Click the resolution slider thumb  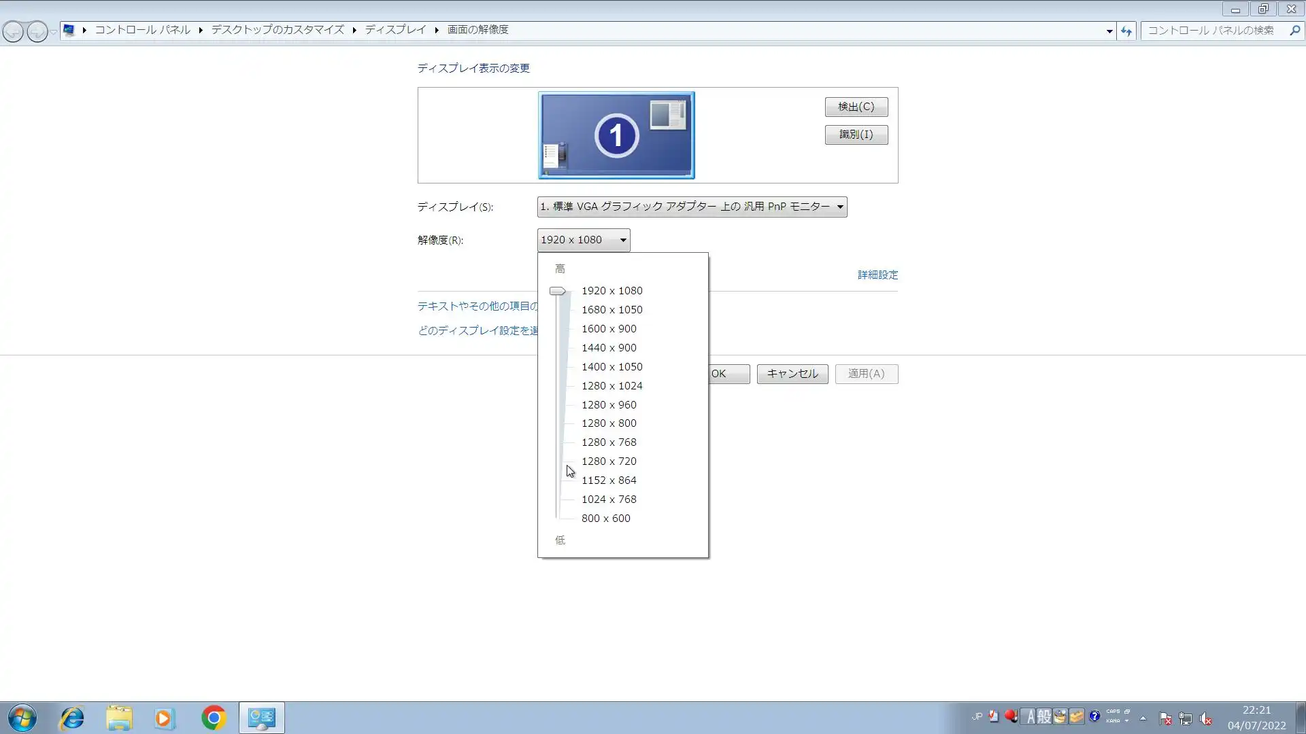click(x=558, y=291)
